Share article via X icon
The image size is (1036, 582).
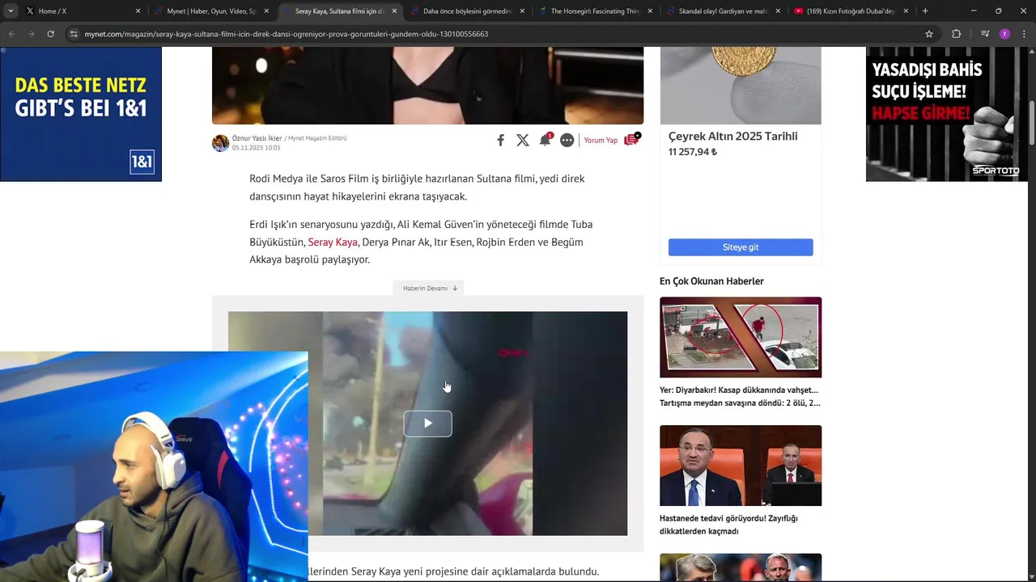pos(523,141)
